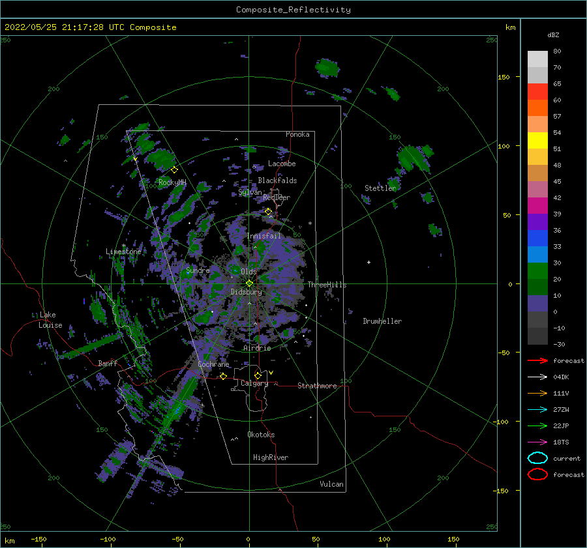
Task: Click the red forecast arrow in legend
Action: (x=537, y=360)
